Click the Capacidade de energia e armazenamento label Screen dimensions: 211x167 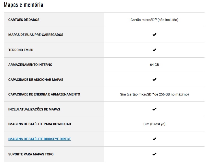point(44,94)
